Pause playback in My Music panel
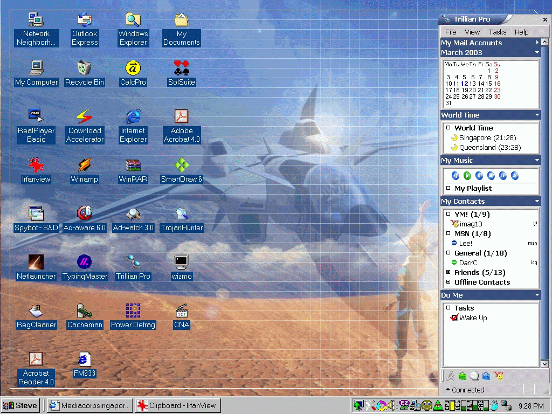Image resolution: width=552 pixels, height=414 pixels. click(x=479, y=175)
